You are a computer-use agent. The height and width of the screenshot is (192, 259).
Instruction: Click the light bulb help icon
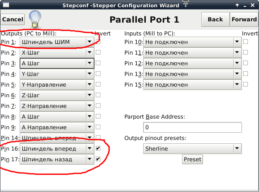[35, 19]
